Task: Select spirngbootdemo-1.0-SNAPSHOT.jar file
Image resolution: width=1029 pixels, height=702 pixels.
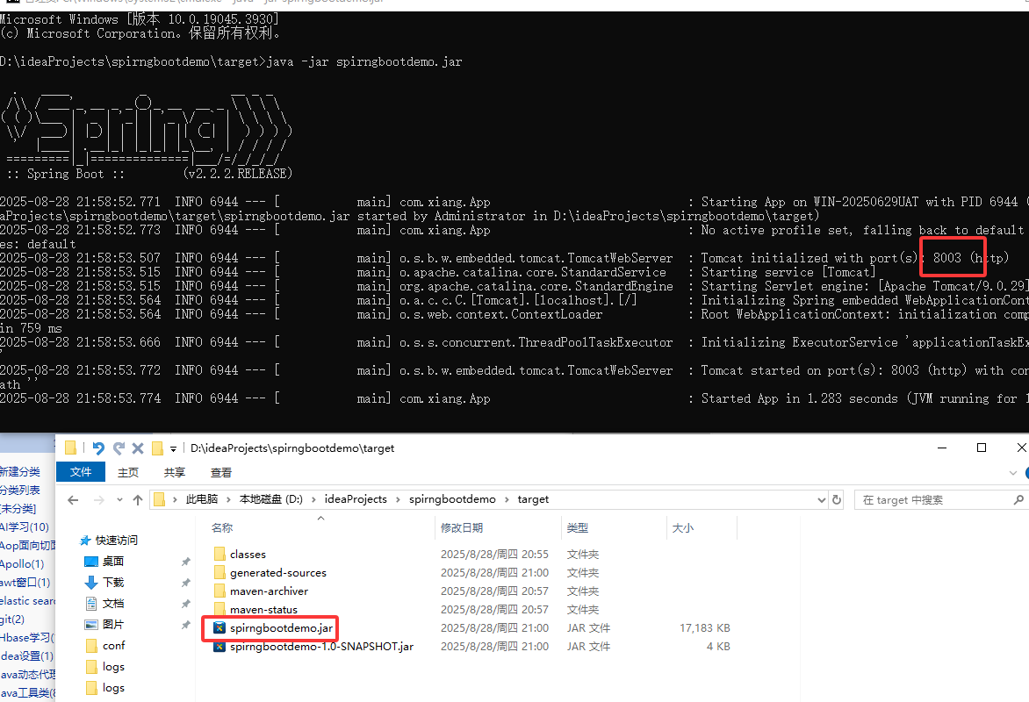Action: click(x=321, y=646)
